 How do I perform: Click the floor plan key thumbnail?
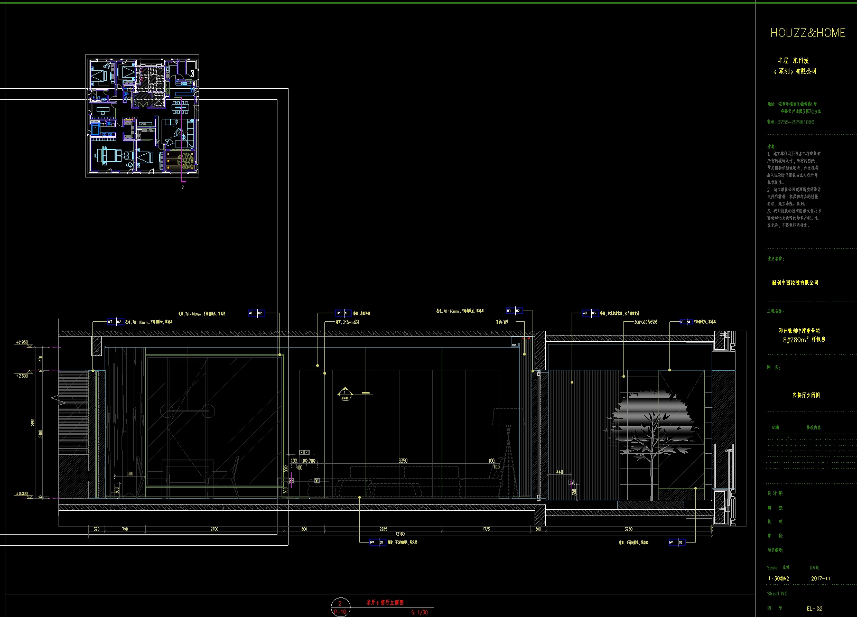coord(142,115)
